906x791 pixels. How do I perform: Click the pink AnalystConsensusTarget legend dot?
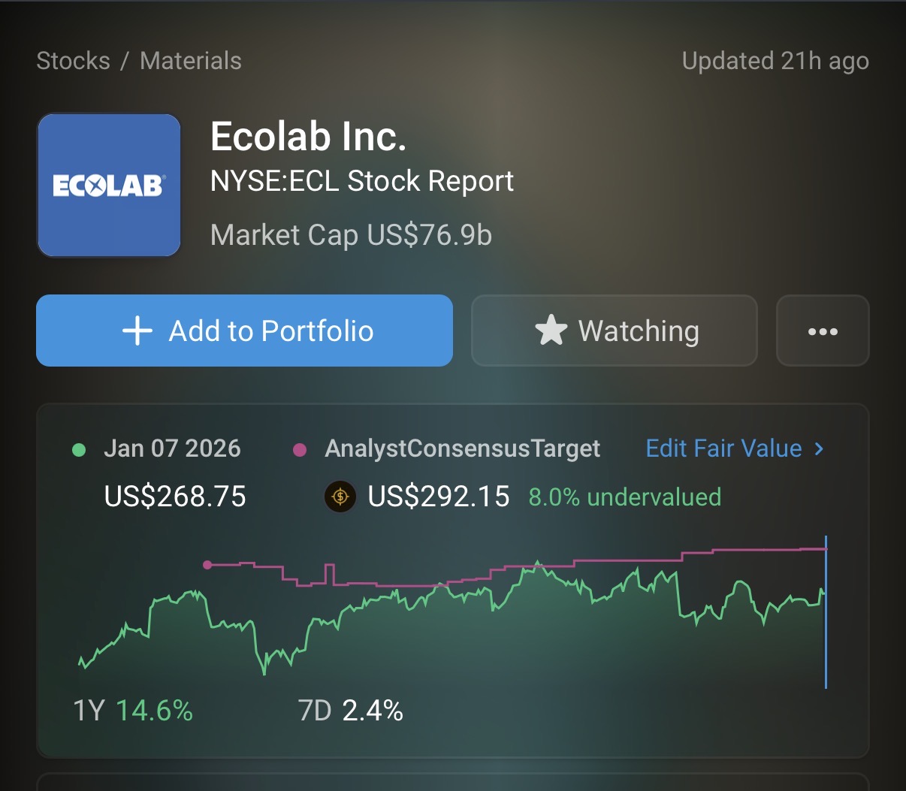click(299, 450)
